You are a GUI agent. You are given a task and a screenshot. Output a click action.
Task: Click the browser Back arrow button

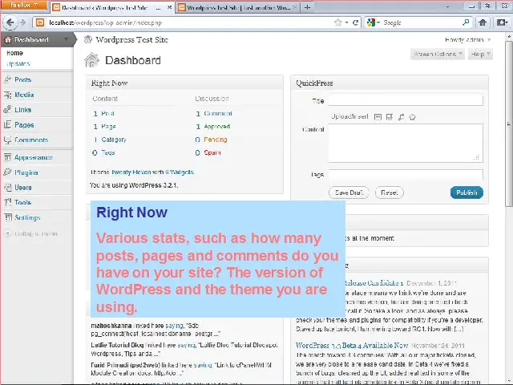(10, 22)
